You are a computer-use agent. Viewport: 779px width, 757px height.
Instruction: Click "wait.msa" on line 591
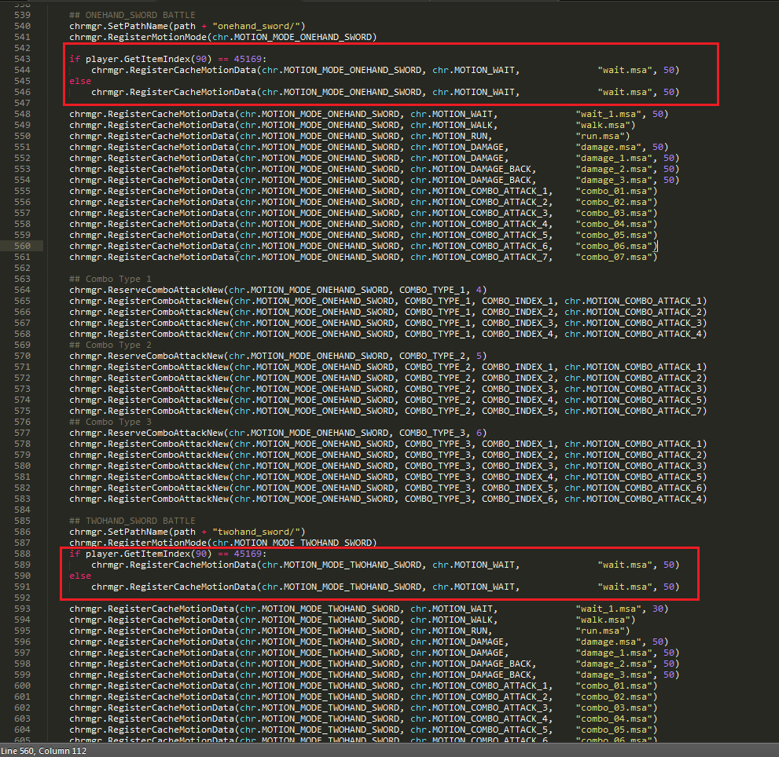(x=625, y=587)
